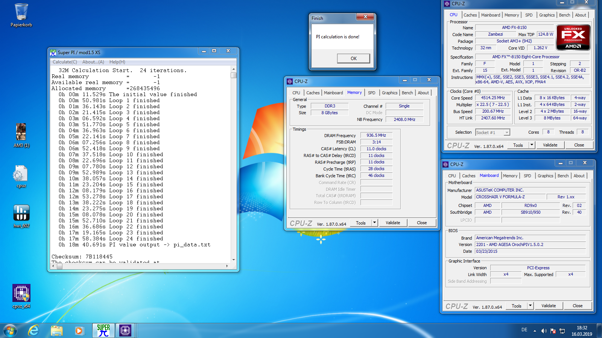Click Validate in Mainboard window
The height and width of the screenshot is (338, 602).
[549, 306]
